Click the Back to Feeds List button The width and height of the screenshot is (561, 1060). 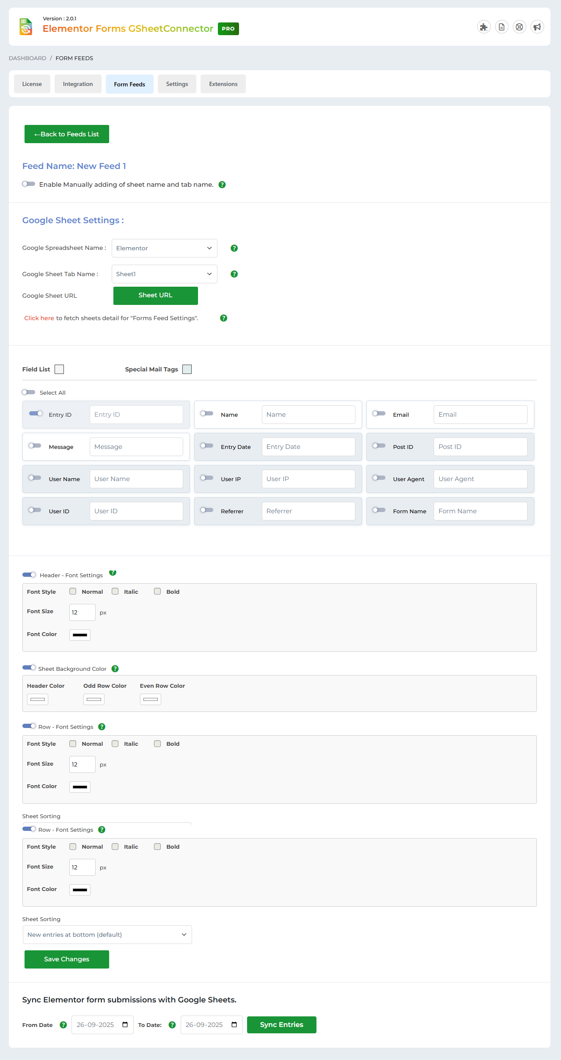[67, 134]
